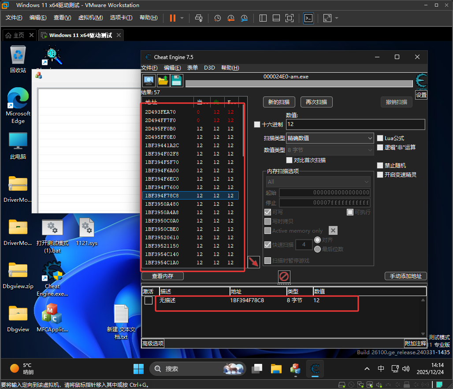Image resolution: width=453 pixels, height=389 pixels.
Task: Open Microsoft Edge desktop shortcut
Action: point(18,105)
